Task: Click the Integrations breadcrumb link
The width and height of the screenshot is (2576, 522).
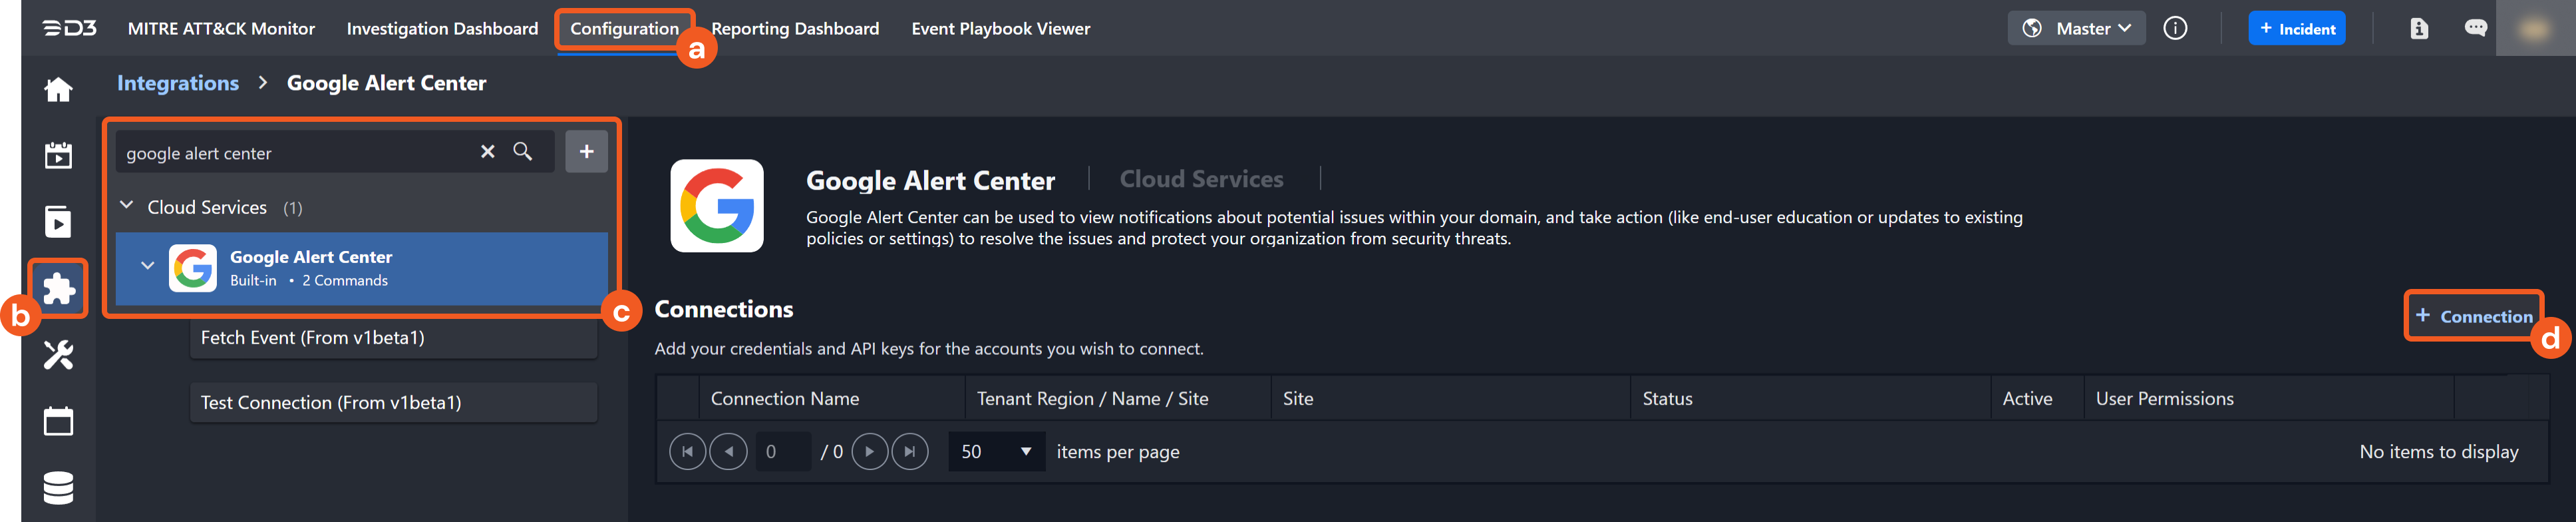Action: click(178, 83)
